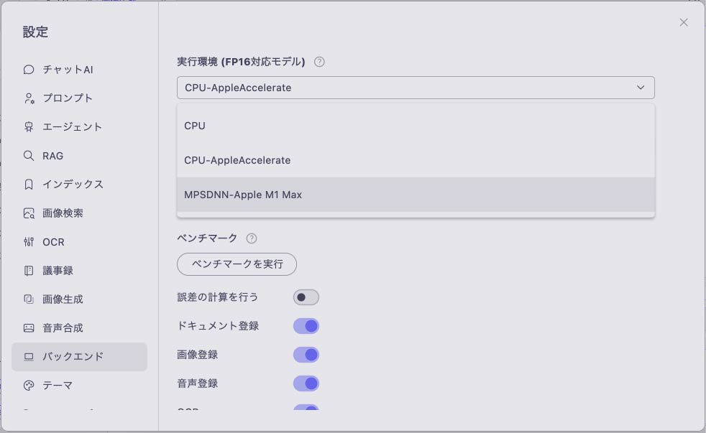Run benchmark with ベンチマークを実行 button
The image size is (706, 433).
click(237, 264)
